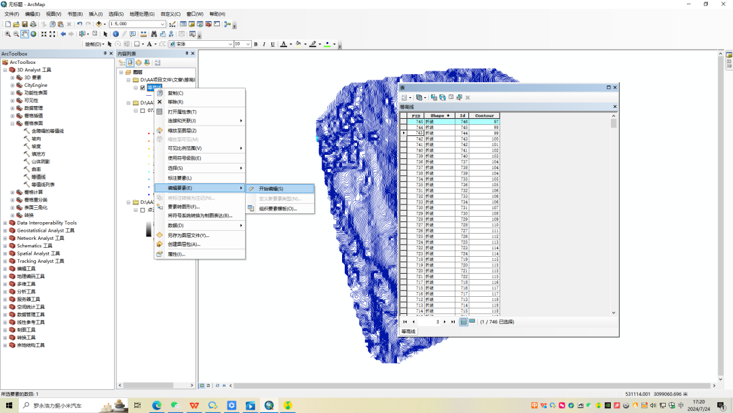Uncheck the selected contour layer checkbox
The image size is (733, 413).
tap(143, 88)
